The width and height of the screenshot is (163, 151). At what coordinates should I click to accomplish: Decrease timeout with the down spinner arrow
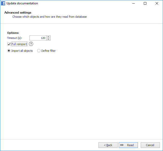coord(48,39)
